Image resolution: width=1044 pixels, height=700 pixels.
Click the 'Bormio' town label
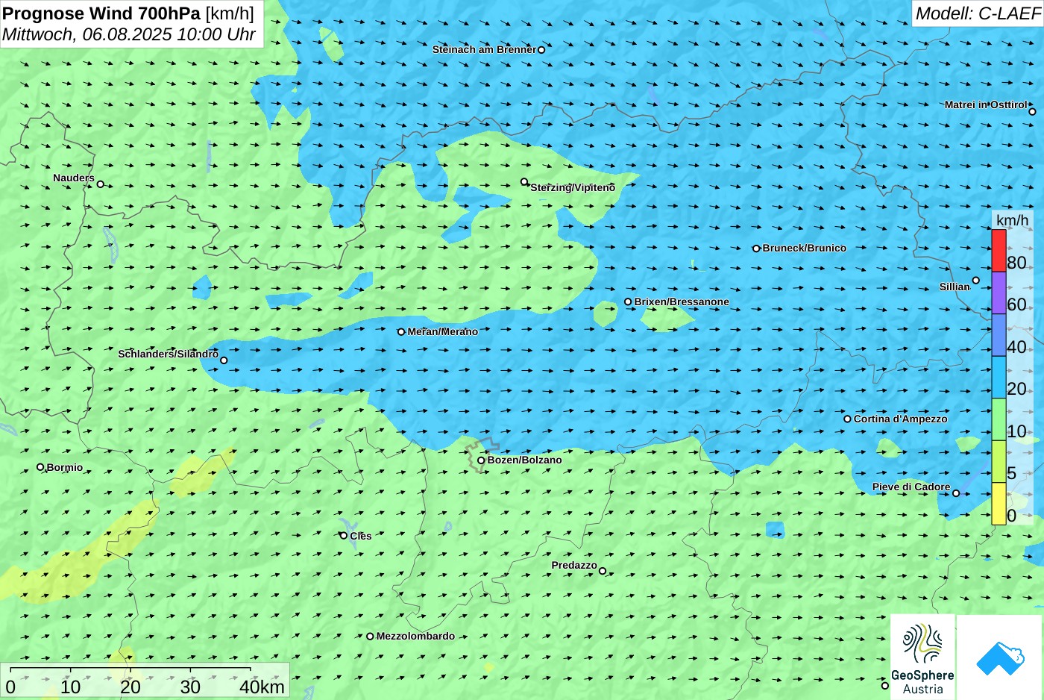(65, 467)
